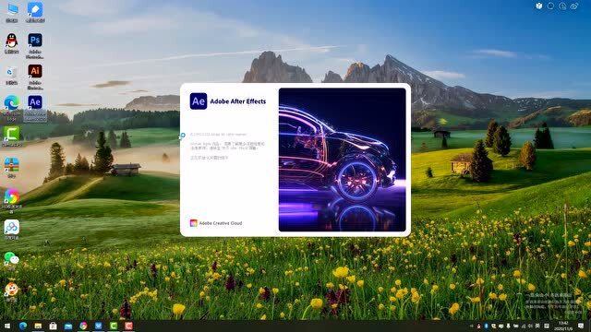The width and height of the screenshot is (591, 332).
Task: Click the glowing car splash artwork
Action: [343, 160]
